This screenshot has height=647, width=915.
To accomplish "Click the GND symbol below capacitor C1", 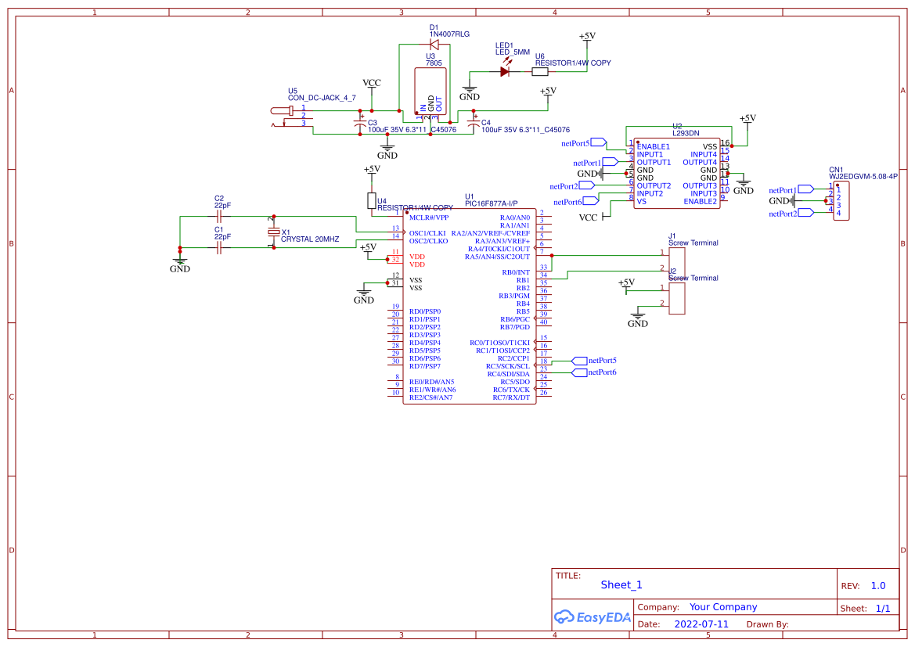I will coord(179,260).
